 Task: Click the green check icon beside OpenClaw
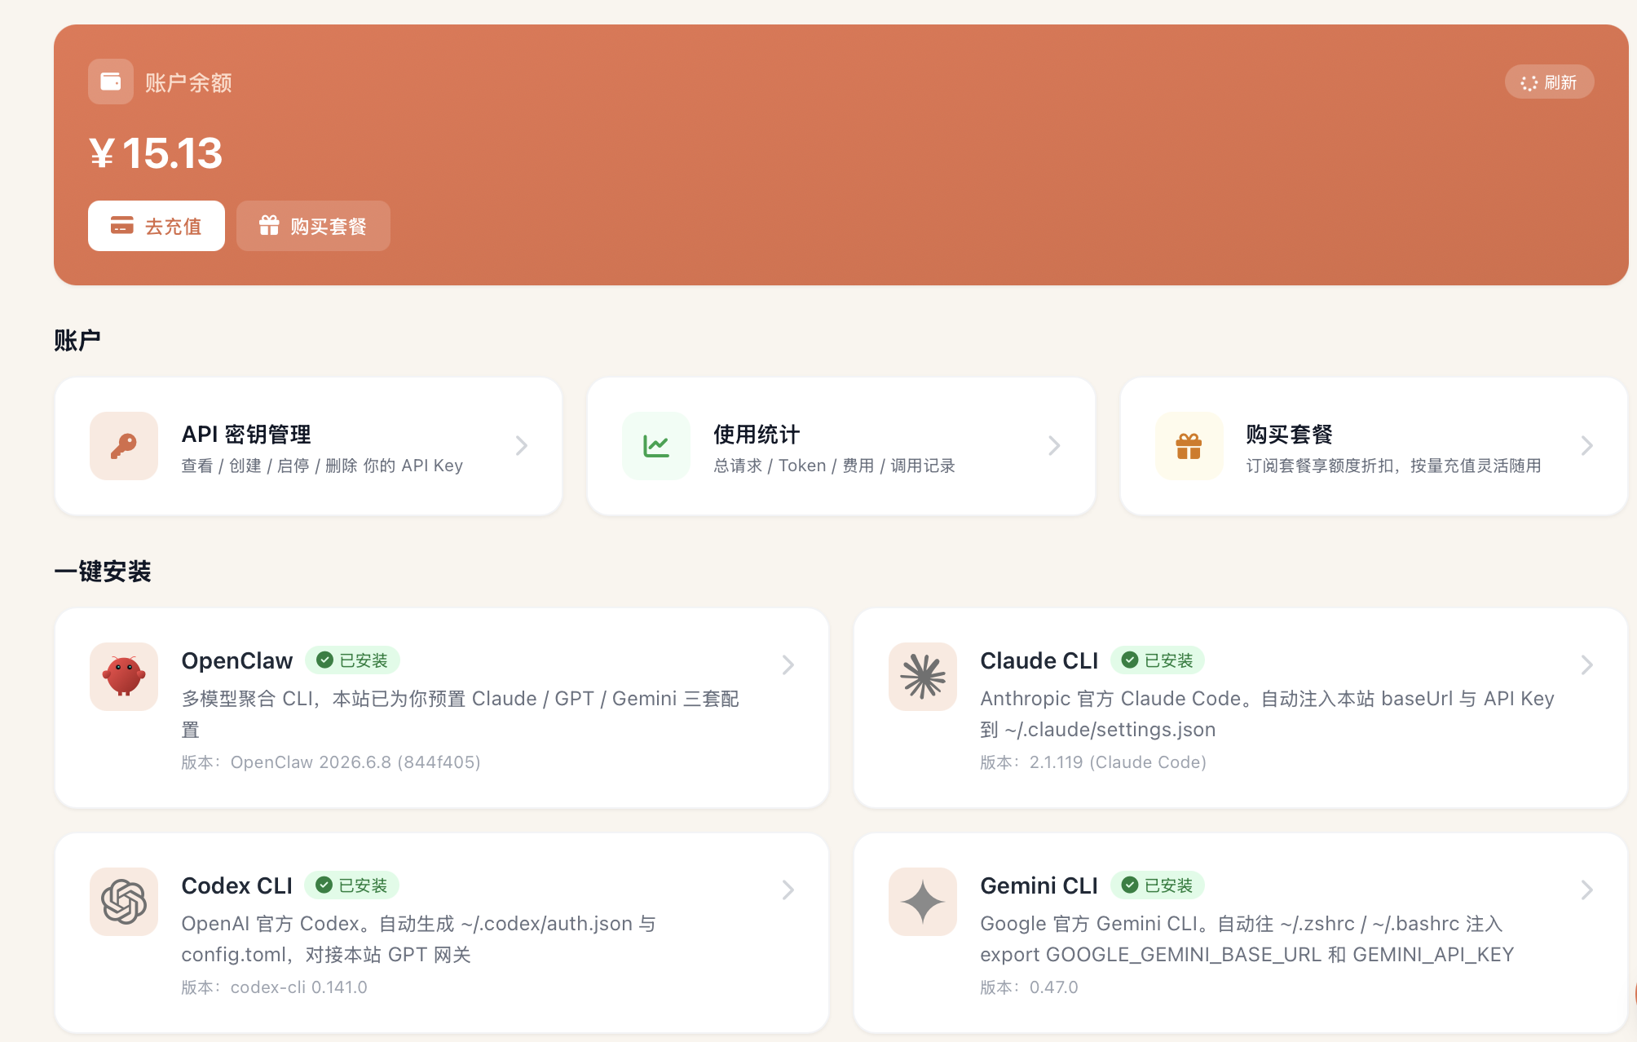[324, 660]
